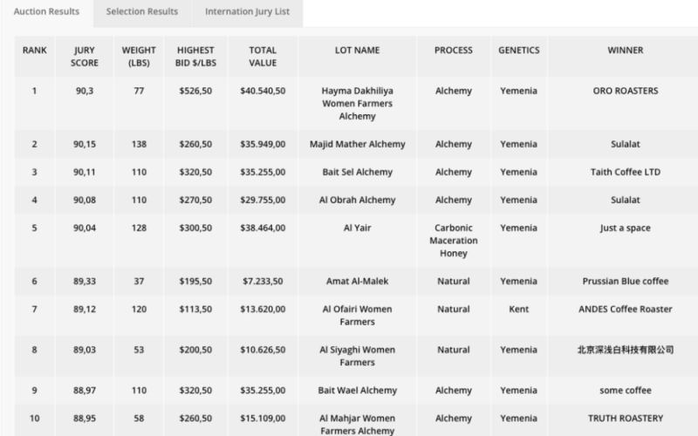Screen dimensions: 698x436
Task: Click the Al Yair lot name
Action: 357,228
